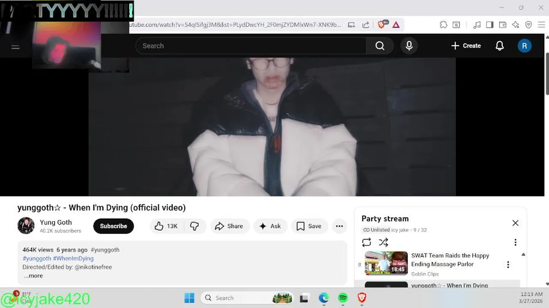549x308 pixels.
Task: Open SWAT Team video row options menu
Action: point(508,265)
